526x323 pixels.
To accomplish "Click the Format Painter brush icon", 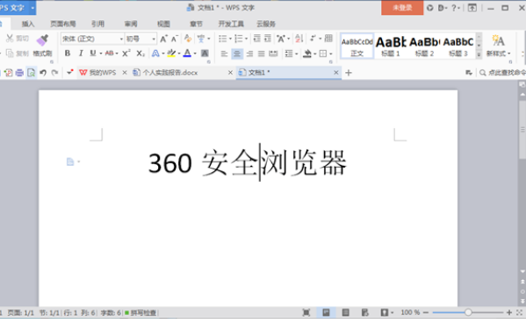I will point(43,39).
